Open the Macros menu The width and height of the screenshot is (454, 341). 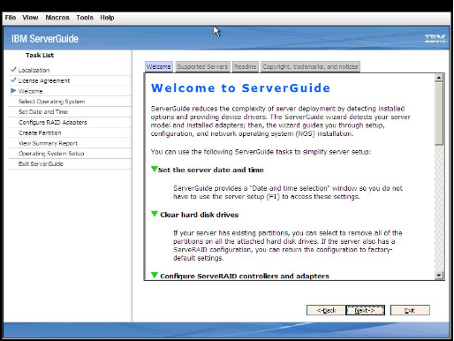tap(57, 18)
